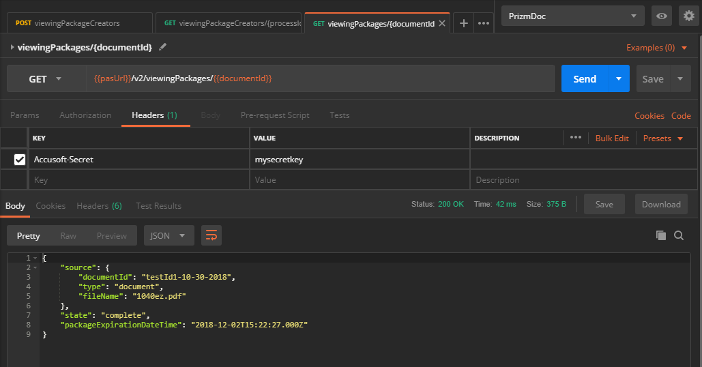This screenshot has height=367, width=702.
Task: Click the 200 OK status text
Action: pos(451,204)
